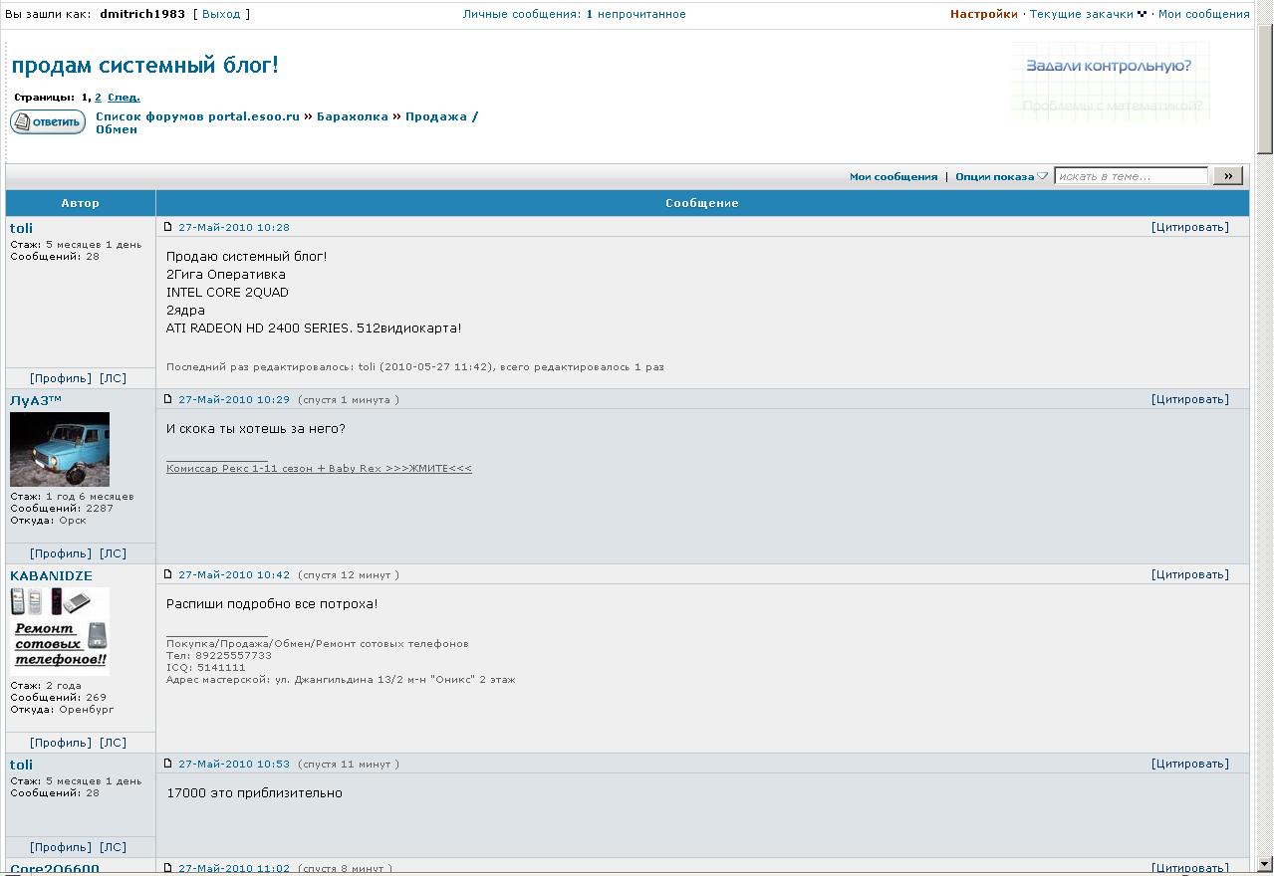Viewport: 1274px width, 876px height.
Task: Click the "Барахолка" breadcrumb link
Action: tap(353, 116)
